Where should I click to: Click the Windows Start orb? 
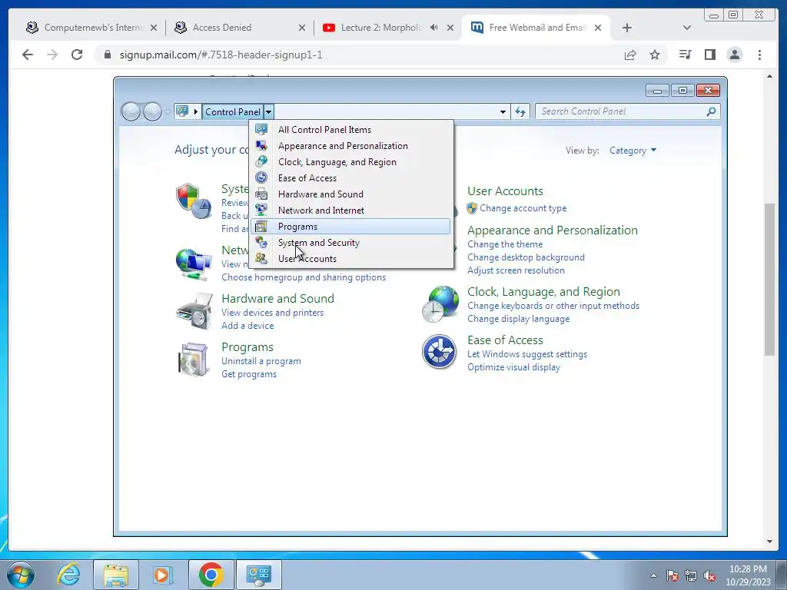coord(21,575)
